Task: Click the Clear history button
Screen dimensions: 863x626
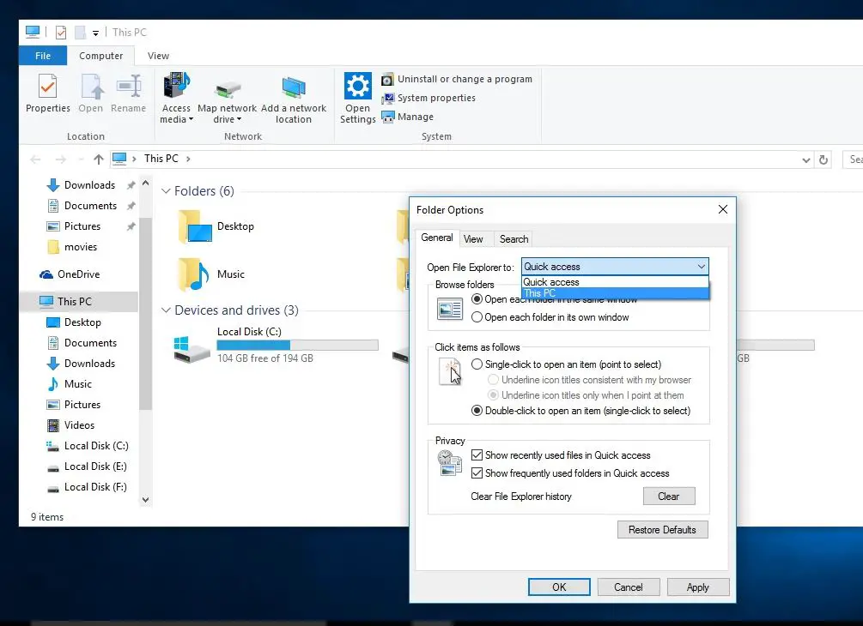Action: pos(669,497)
